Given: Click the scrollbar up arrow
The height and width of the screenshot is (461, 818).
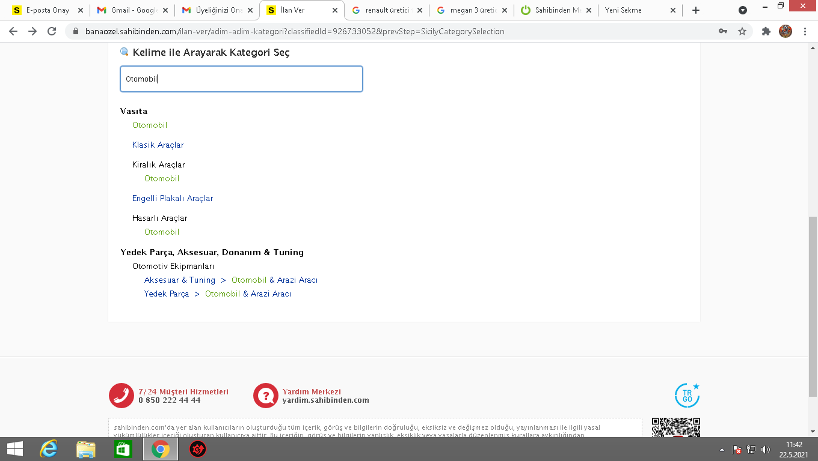Looking at the screenshot, I should [813, 47].
